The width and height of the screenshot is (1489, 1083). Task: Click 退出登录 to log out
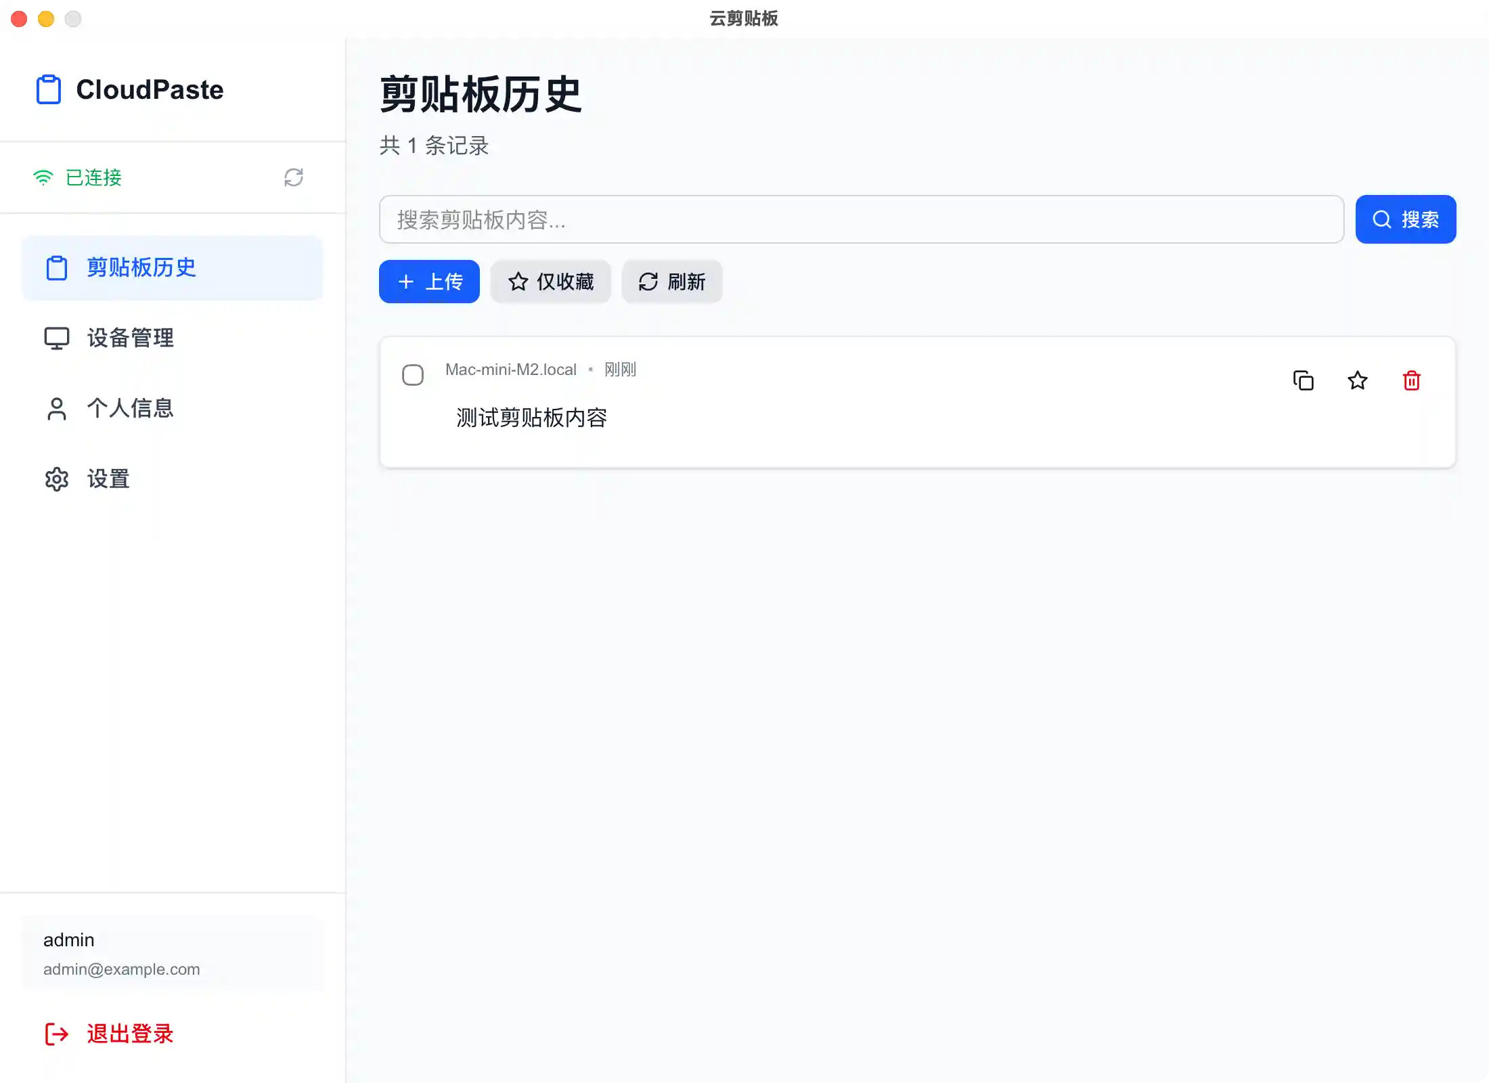coord(130,1034)
